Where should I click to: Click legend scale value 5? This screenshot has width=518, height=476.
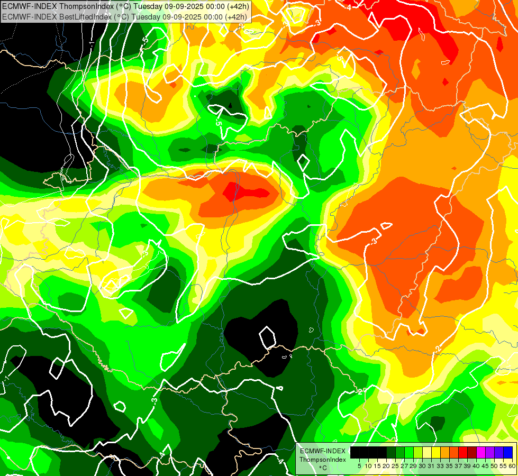(x=359, y=466)
